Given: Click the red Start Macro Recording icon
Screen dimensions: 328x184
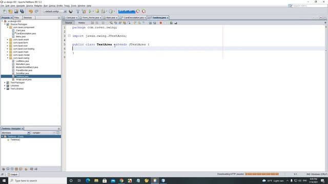Looking at the screenshot, I should pos(160,22).
